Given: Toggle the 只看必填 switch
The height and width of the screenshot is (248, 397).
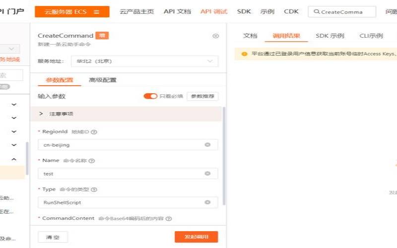Looking at the screenshot, I should point(150,96).
